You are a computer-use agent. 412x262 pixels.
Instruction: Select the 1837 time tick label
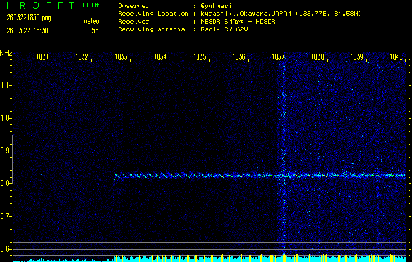(278, 57)
